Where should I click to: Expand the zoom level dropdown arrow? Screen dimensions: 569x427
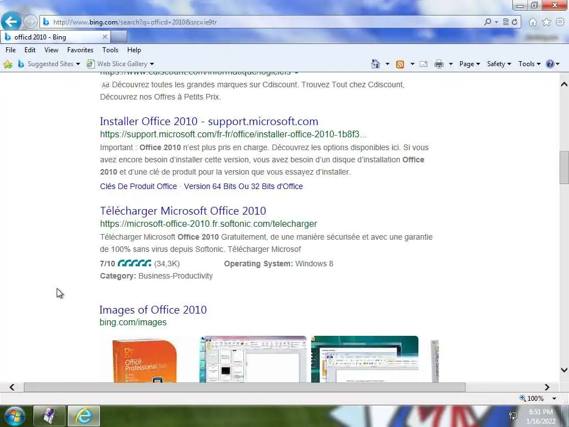click(x=554, y=399)
